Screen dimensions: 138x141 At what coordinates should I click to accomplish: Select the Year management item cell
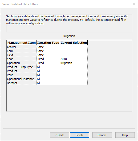tap(22, 59)
